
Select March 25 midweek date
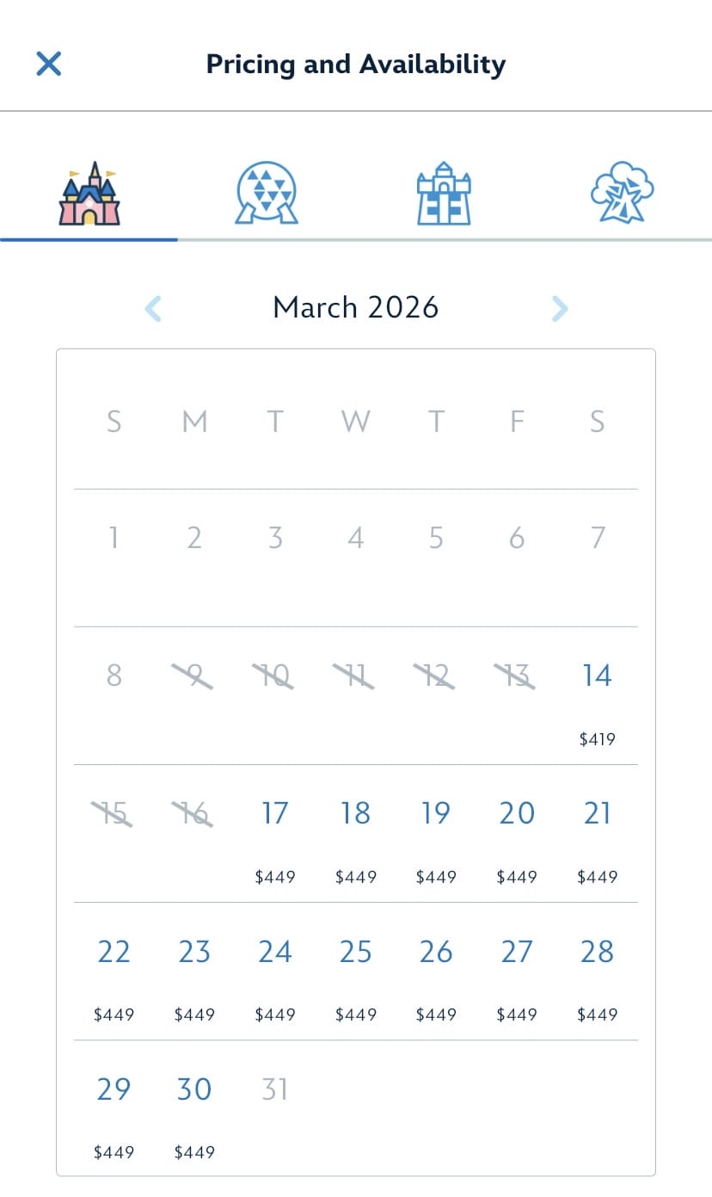(355, 952)
